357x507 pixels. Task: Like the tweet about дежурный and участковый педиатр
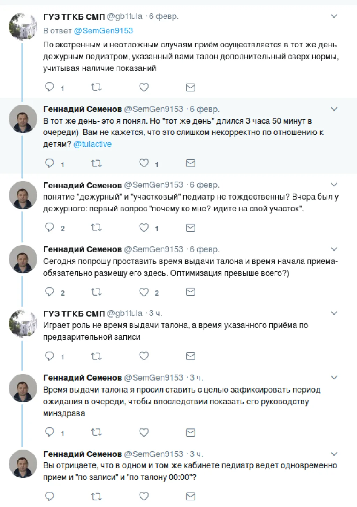(144, 228)
